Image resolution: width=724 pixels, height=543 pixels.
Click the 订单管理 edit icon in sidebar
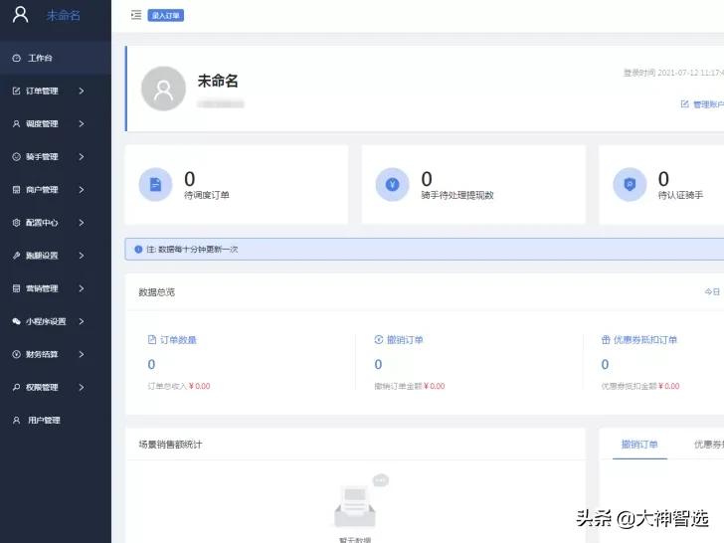coord(16,90)
